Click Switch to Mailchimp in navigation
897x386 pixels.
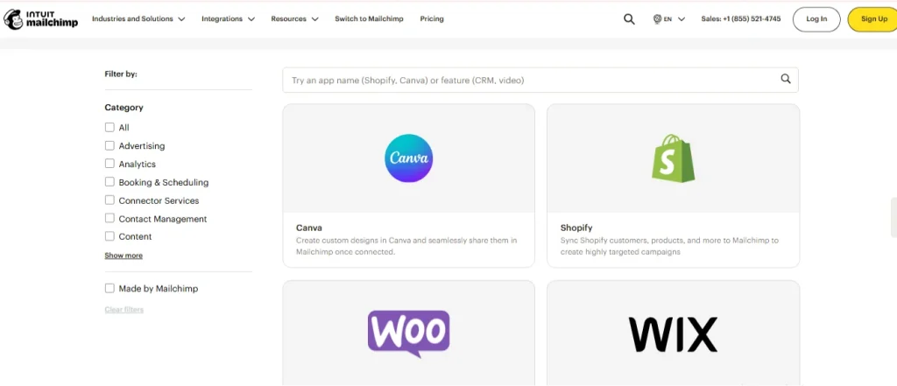(x=369, y=18)
